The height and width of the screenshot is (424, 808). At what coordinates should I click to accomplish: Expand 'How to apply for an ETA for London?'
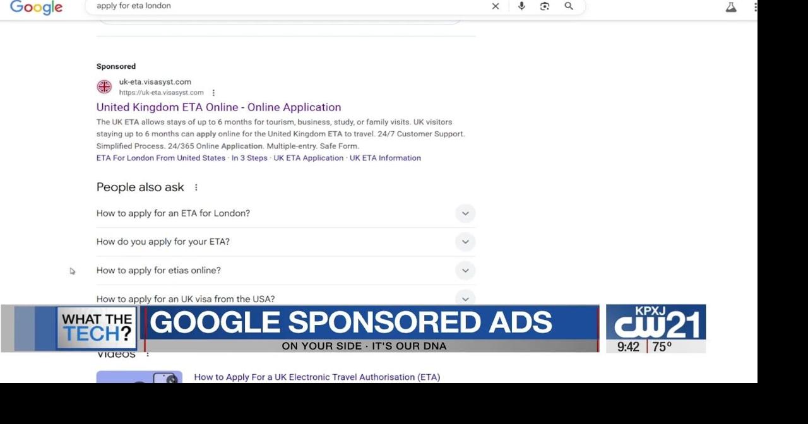click(x=465, y=213)
